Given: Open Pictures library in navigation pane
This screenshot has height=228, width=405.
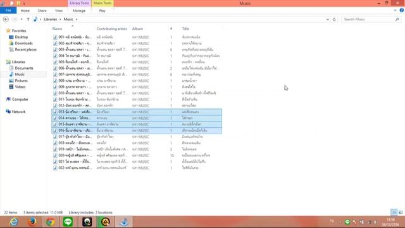Looking at the screenshot, I should 21,80.
